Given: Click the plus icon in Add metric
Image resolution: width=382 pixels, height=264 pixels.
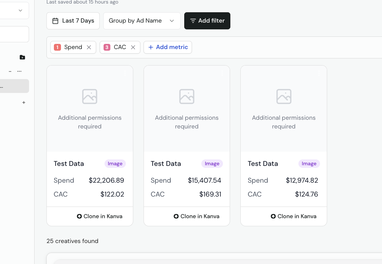Looking at the screenshot, I should [x=151, y=47].
